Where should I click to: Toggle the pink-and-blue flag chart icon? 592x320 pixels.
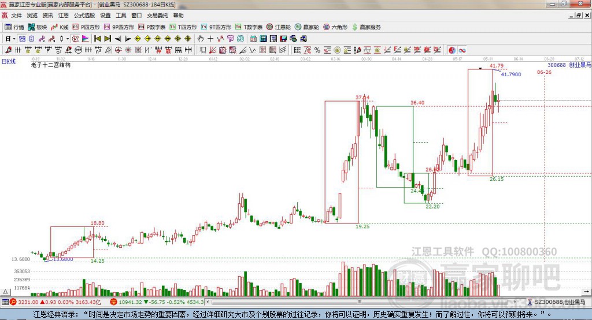point(86,39)
